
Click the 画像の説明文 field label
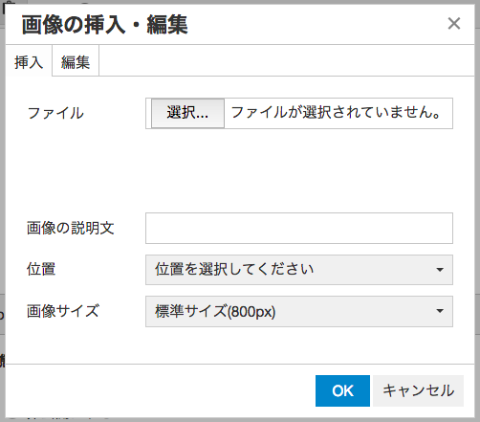click(71, 228)
